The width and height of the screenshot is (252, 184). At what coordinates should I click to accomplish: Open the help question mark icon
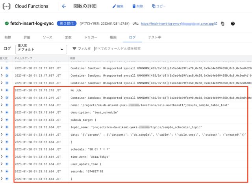[233, 24]
